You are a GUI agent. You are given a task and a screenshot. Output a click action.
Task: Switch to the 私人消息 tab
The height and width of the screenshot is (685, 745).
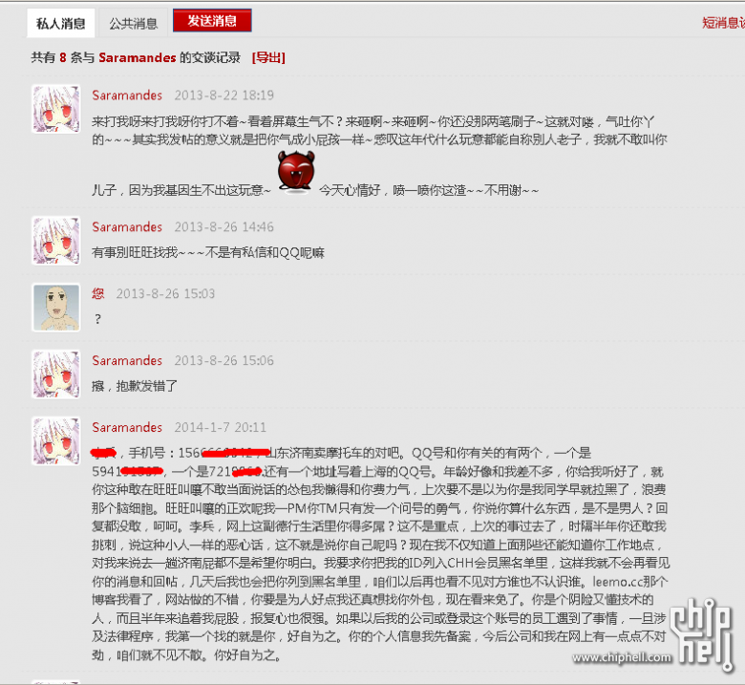point(61,23)
